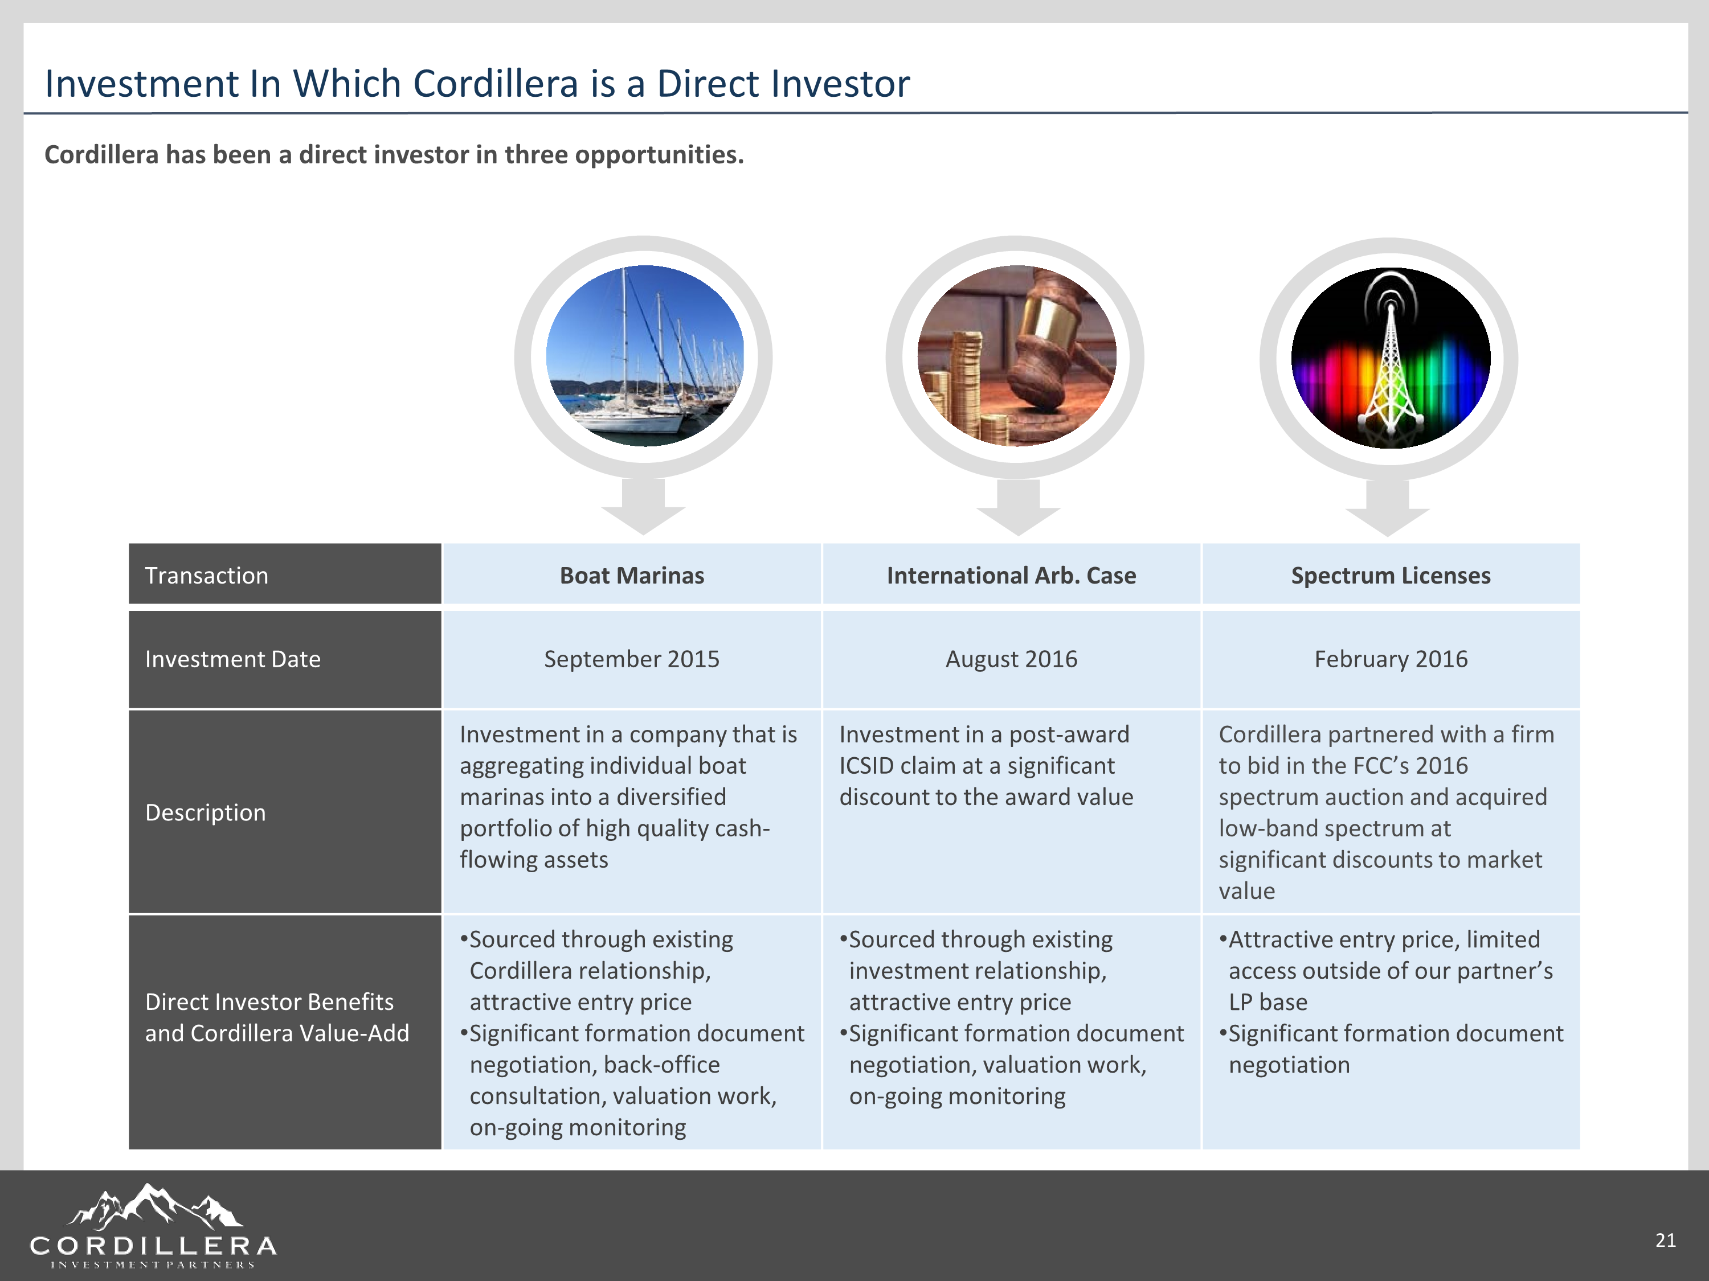Click the Transaction row label
Image resolution: width=1709 pixels, height=1281 pixels.
[206, 575]
